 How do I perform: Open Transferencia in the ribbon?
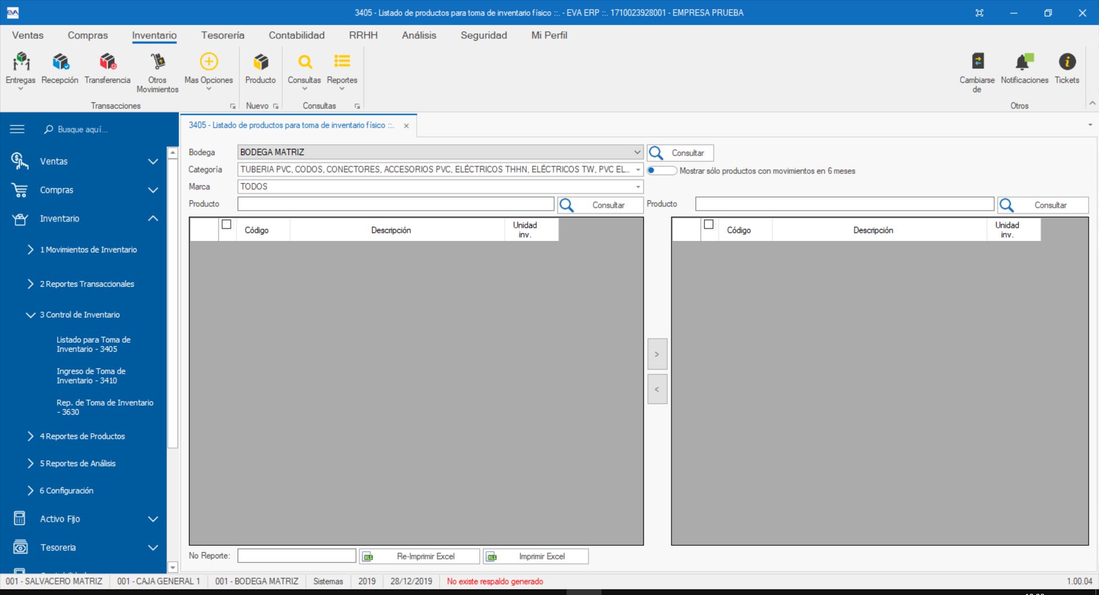pyautogui.click(x=107, y=62)
